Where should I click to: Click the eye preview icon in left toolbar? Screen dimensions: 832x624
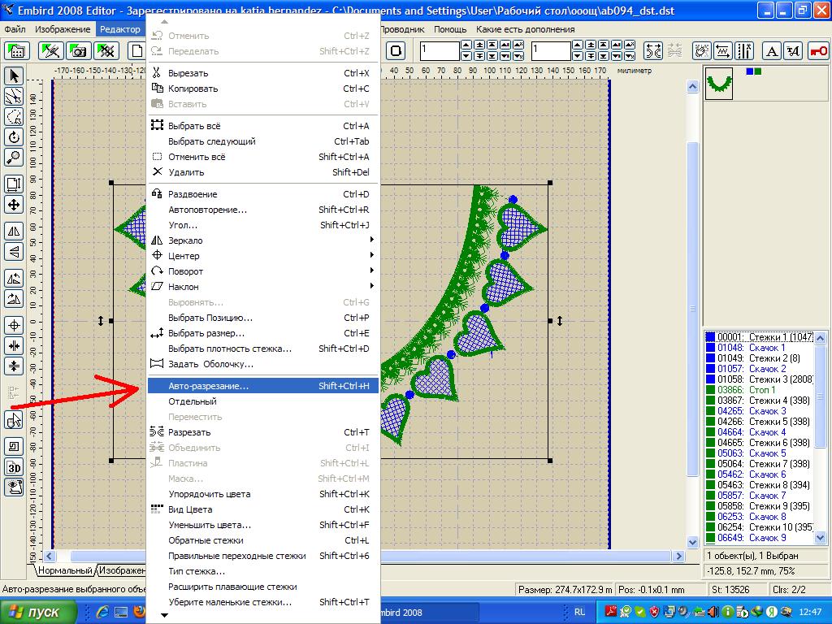pyautogui.click(x=14, y=487)
